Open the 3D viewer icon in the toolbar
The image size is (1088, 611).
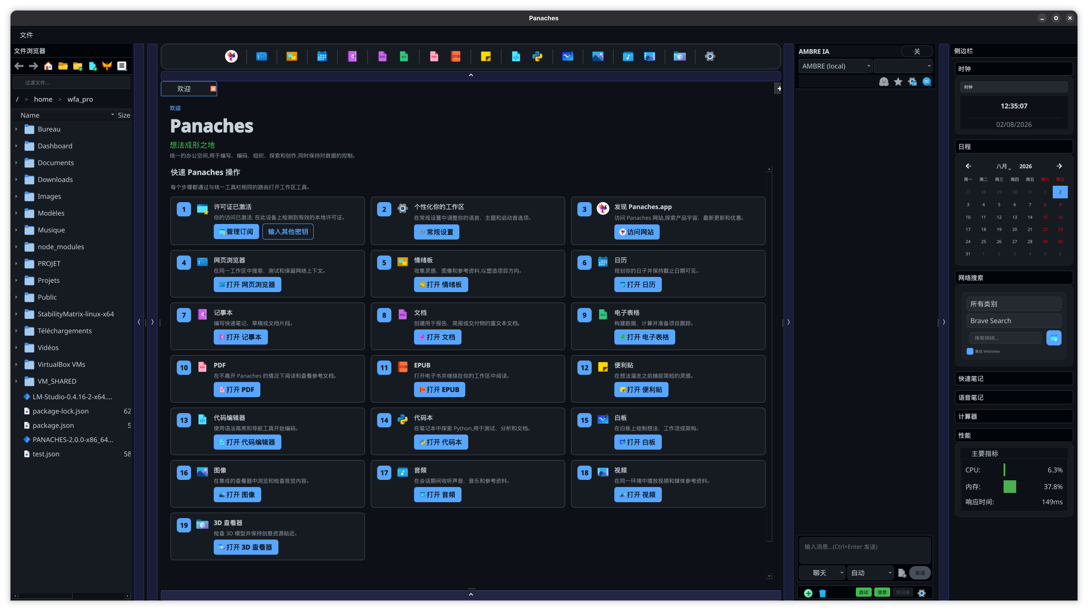click(x=679, y=56)
